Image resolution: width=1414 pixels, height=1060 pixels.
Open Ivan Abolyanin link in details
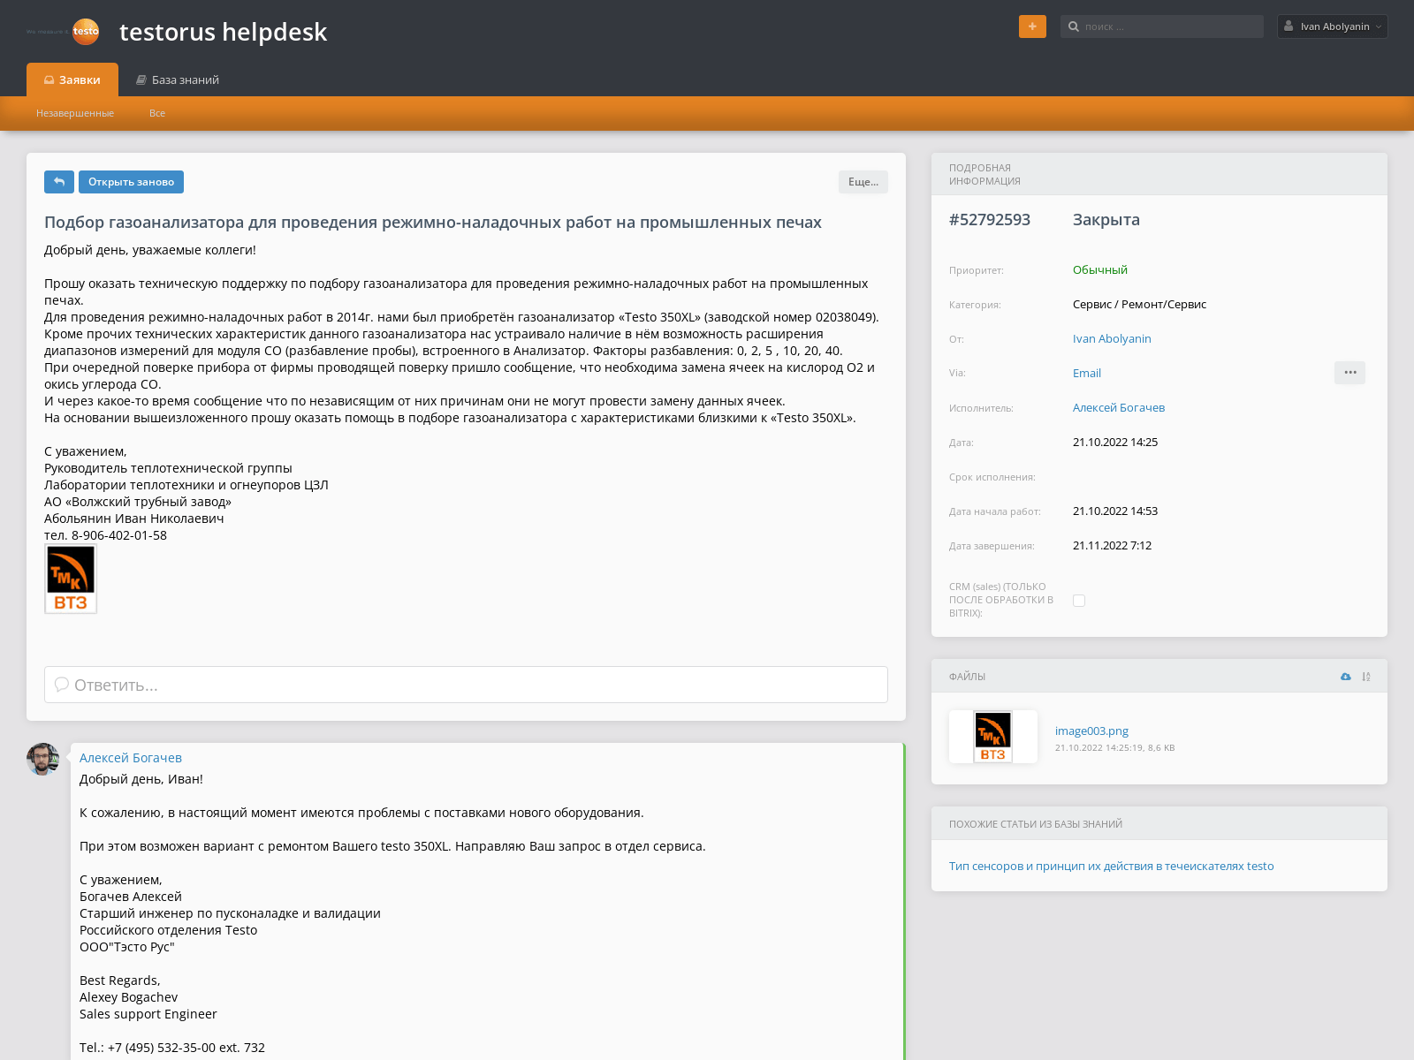[x=1112, y=338]
